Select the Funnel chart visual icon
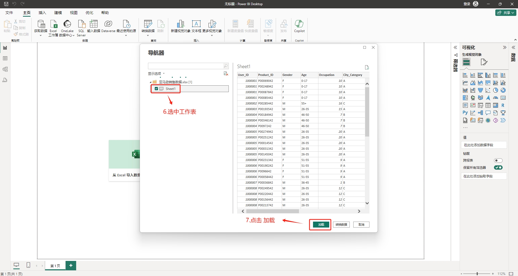The width and height of the screenshot is (518, 276). click(480, 90)
